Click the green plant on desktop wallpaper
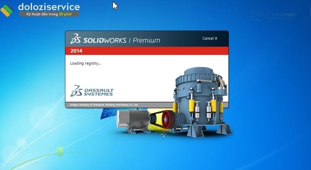 (60, 152)
